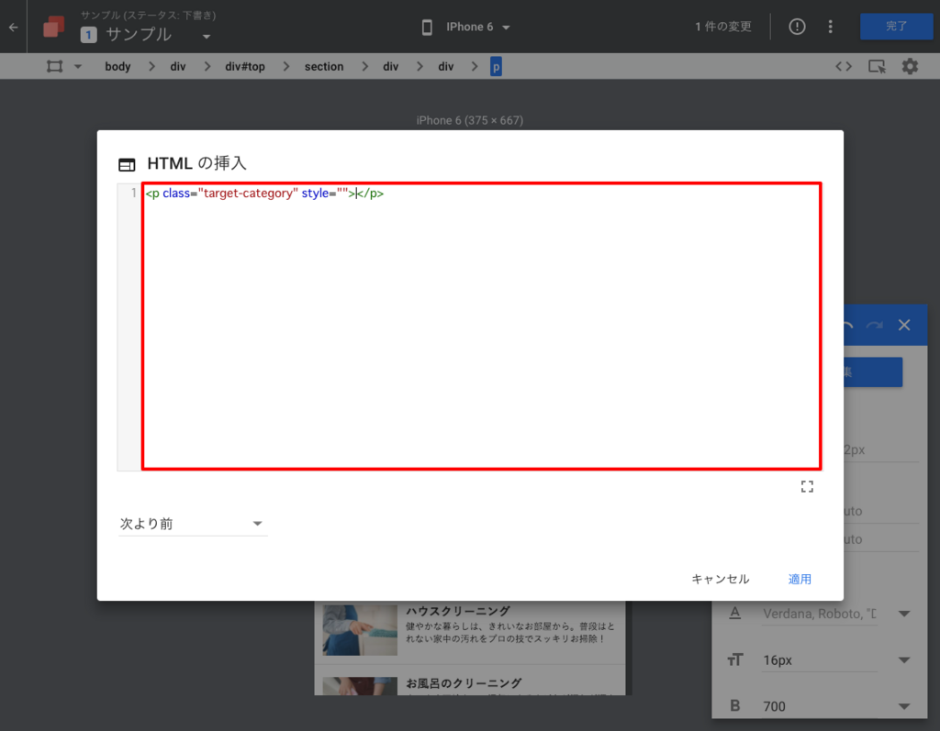940x731 pixels.
Task: Select the p element in the breadcrumb
Action: click(x=495, y=66)
